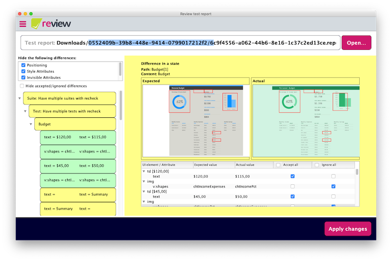This screenshot has height=261, width=392.
Task: Select difference text = $120,00 vs $115,00
Action: tap(78, 137)
